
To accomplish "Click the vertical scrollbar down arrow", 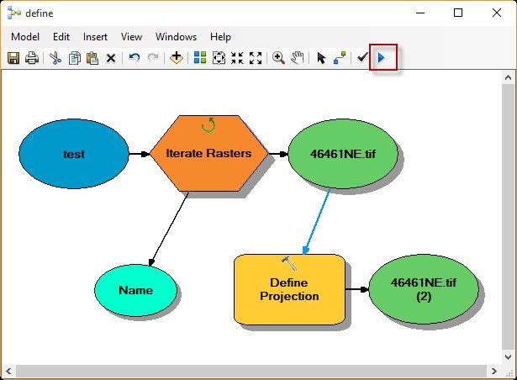I will point(508,356).
